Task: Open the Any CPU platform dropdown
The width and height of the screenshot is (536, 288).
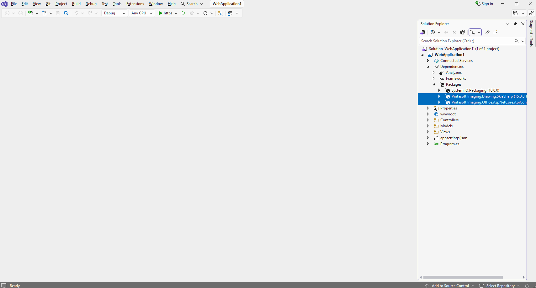Action: point(142,13)
